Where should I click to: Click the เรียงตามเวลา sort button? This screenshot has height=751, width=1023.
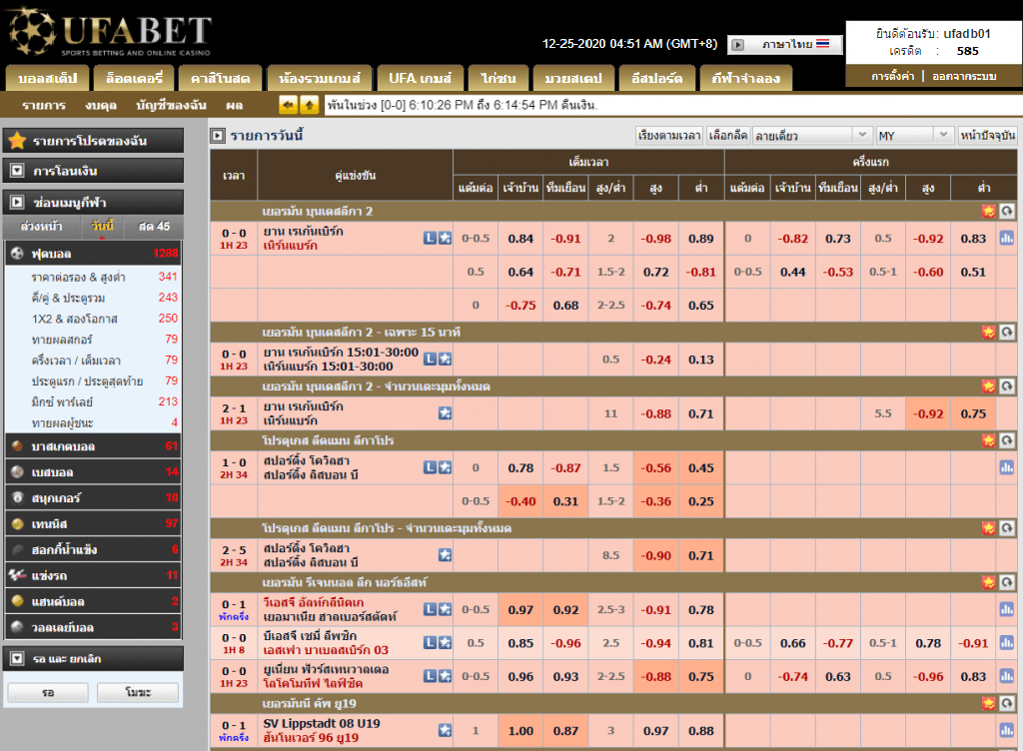[x=669, y=136]
